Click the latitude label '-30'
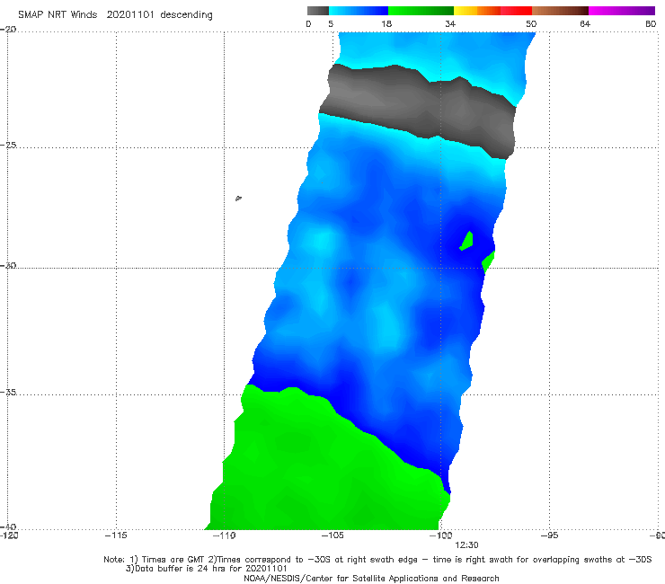This screenshot has height=584, width=665. pyautogui.click(x=8, y=265)
